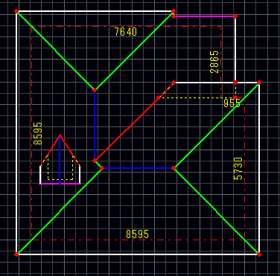The height and width of the screenshot is (276, 280).
Task: Click the dormer apex red node
Action: pos(60,135)
